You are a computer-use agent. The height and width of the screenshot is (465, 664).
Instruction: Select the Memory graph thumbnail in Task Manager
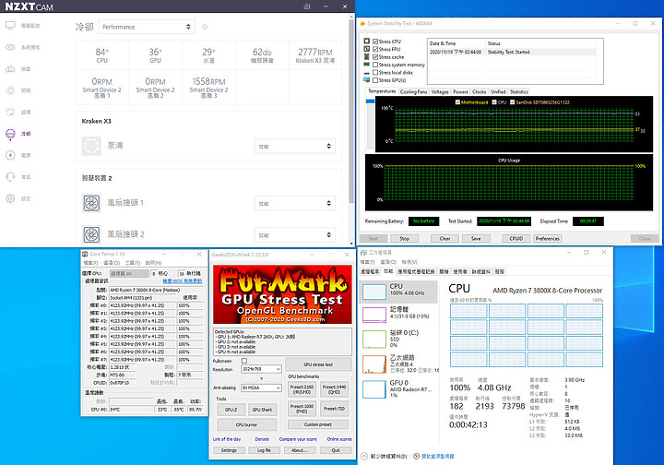point(374,315)
